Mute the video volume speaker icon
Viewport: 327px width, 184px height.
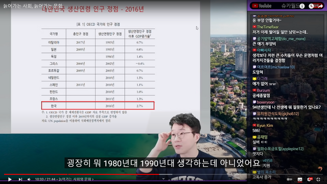pos(29,179)
